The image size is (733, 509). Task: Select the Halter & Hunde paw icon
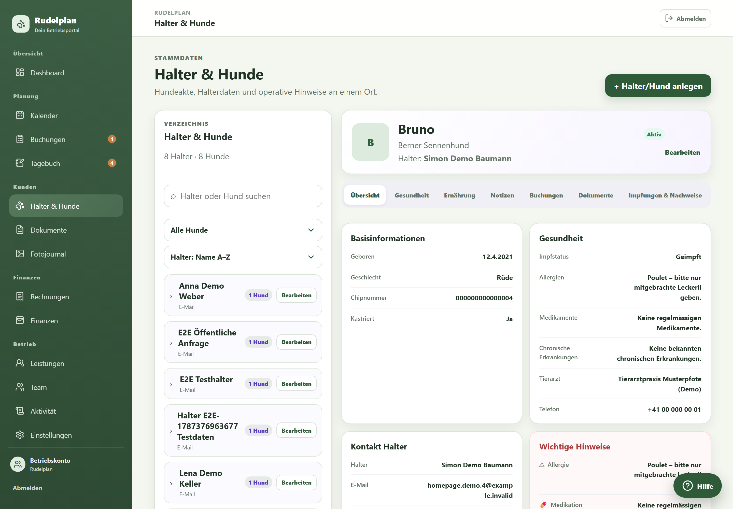pos(20,206)
